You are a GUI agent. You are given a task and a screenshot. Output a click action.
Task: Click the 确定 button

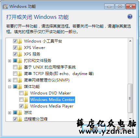pos(94,129)
